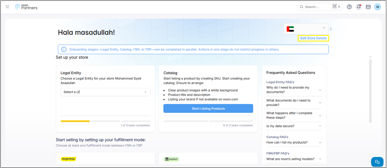Open the notifications bell
387x168 pixels.
coord(359,7)
